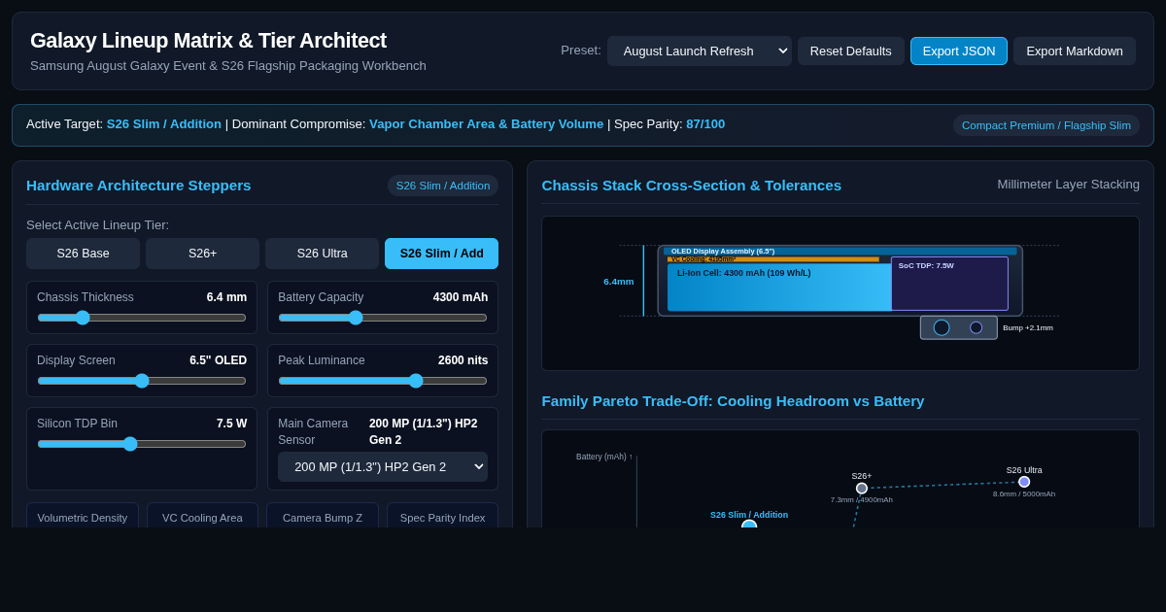Click Export Markdown button
This screenshot has width=1166, height=612.
[1075, 51]
